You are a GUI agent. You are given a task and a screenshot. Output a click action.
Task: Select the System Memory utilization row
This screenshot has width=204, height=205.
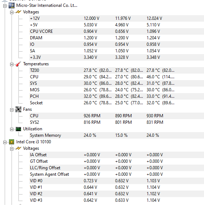[117, 135]
